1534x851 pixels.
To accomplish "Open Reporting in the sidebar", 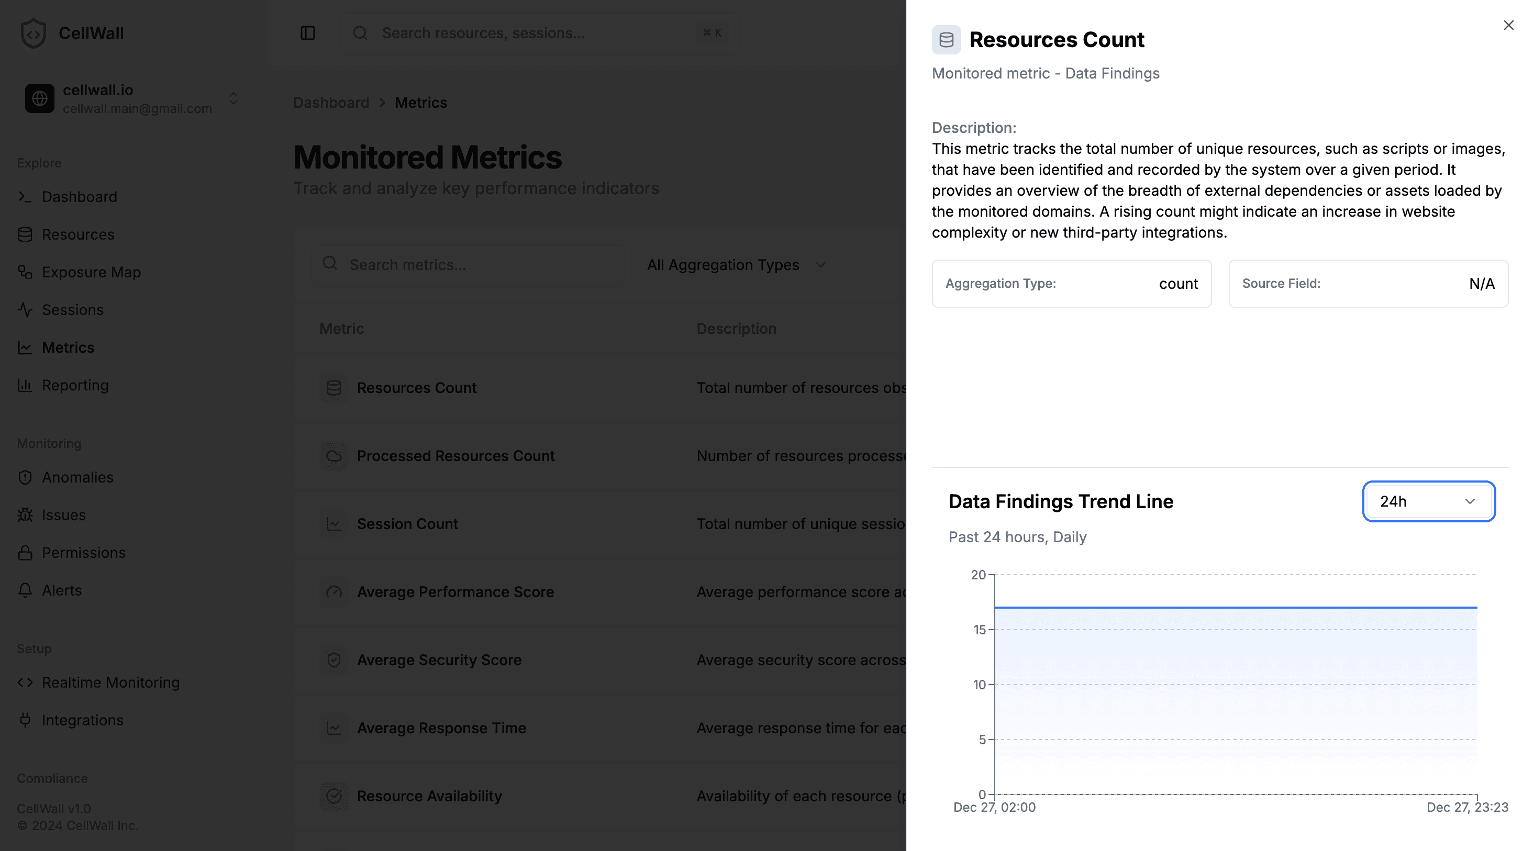I will tap(75, 385).
